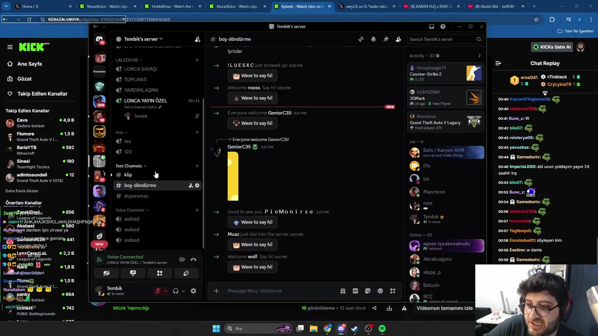The width and height of the screenshot is (598, 336).
Task: Set a channel status under LONCA YAYIN ÖZEL
Action: [142, 107]
